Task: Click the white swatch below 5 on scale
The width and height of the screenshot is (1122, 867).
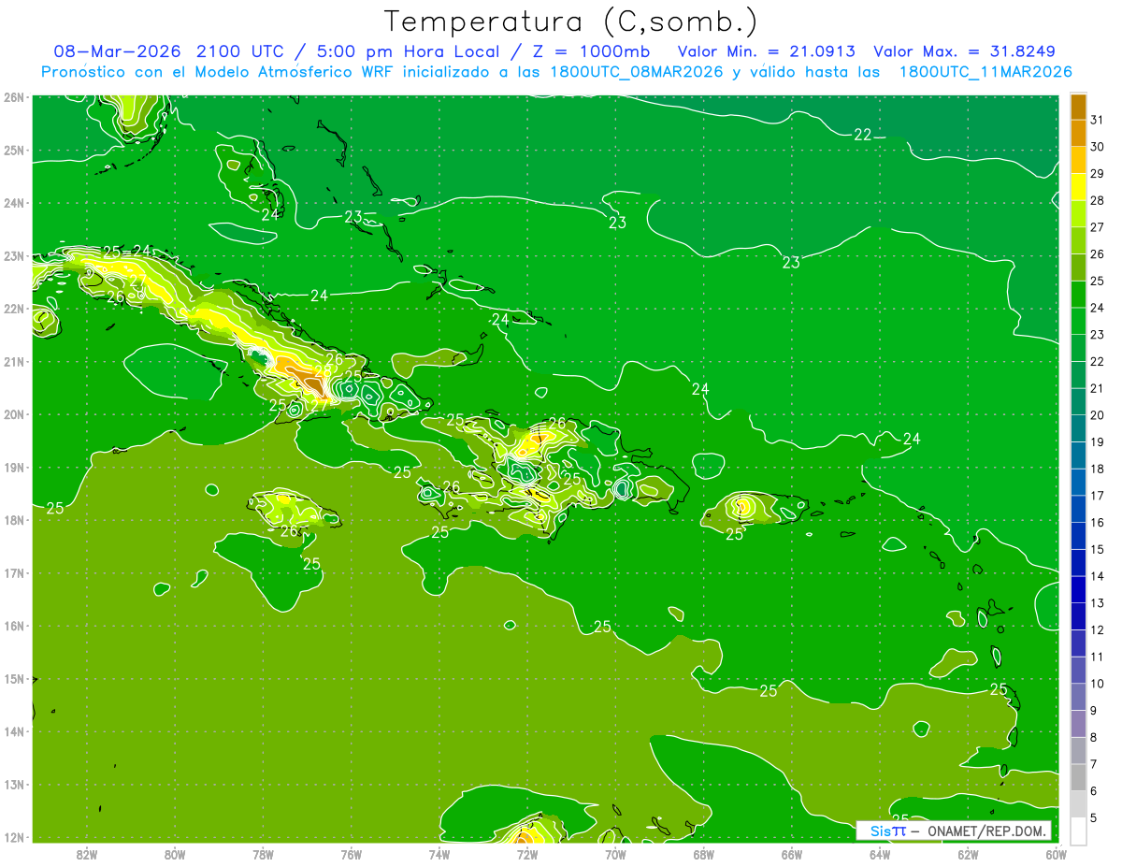Action: pyautogui.click(x=1078, y=831)
